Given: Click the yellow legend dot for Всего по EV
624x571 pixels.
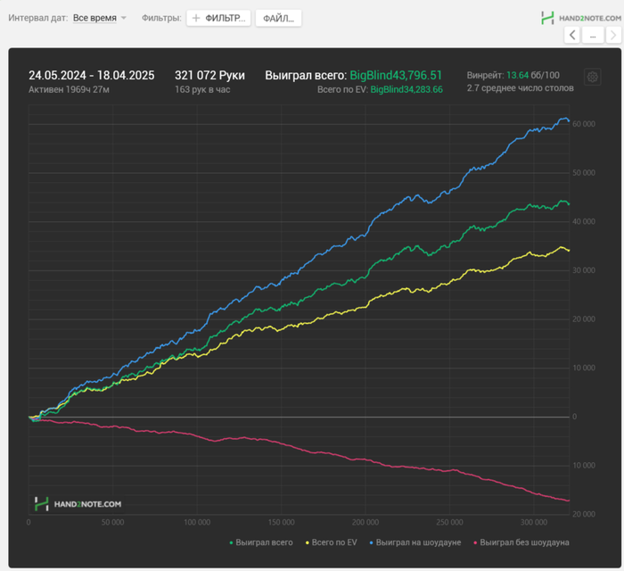Looking at the screenshot, I should click(308, 542).
